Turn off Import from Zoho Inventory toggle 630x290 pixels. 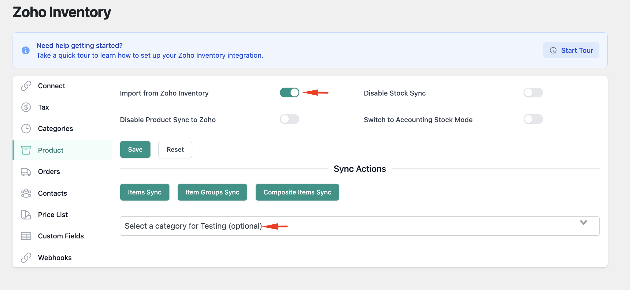289,92
